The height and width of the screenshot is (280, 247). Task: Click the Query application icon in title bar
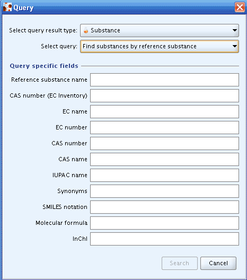[7, 7]
